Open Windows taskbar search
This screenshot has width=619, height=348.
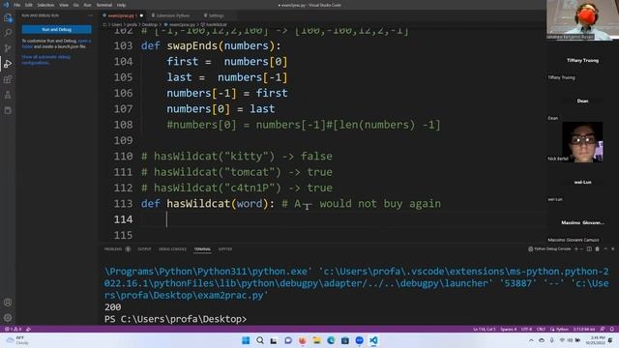(x=260, y=340)
